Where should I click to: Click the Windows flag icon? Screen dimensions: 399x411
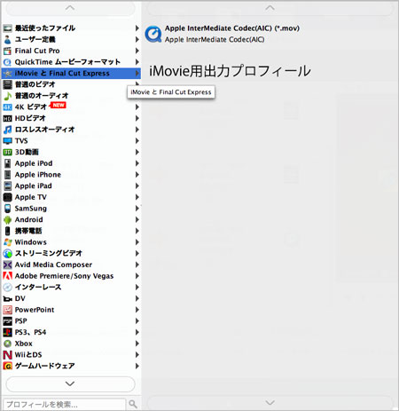pos(7,242)
